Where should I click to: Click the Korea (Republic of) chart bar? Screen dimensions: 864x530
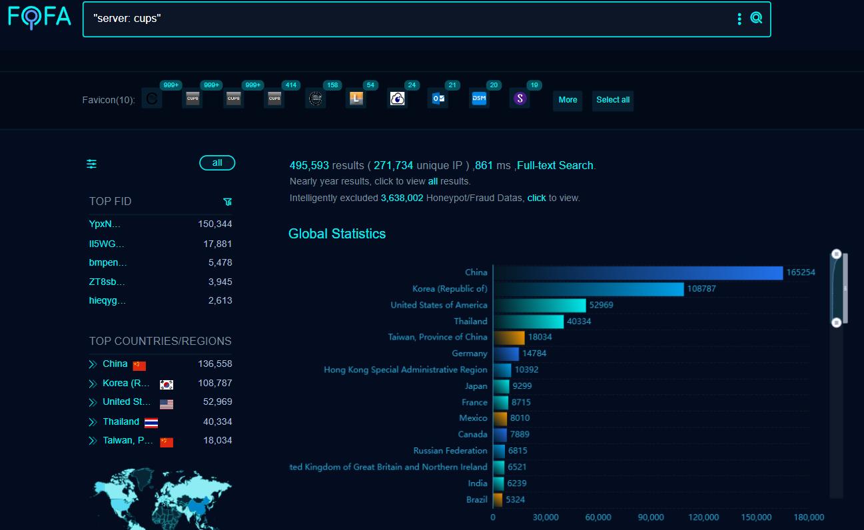[589, 289]
